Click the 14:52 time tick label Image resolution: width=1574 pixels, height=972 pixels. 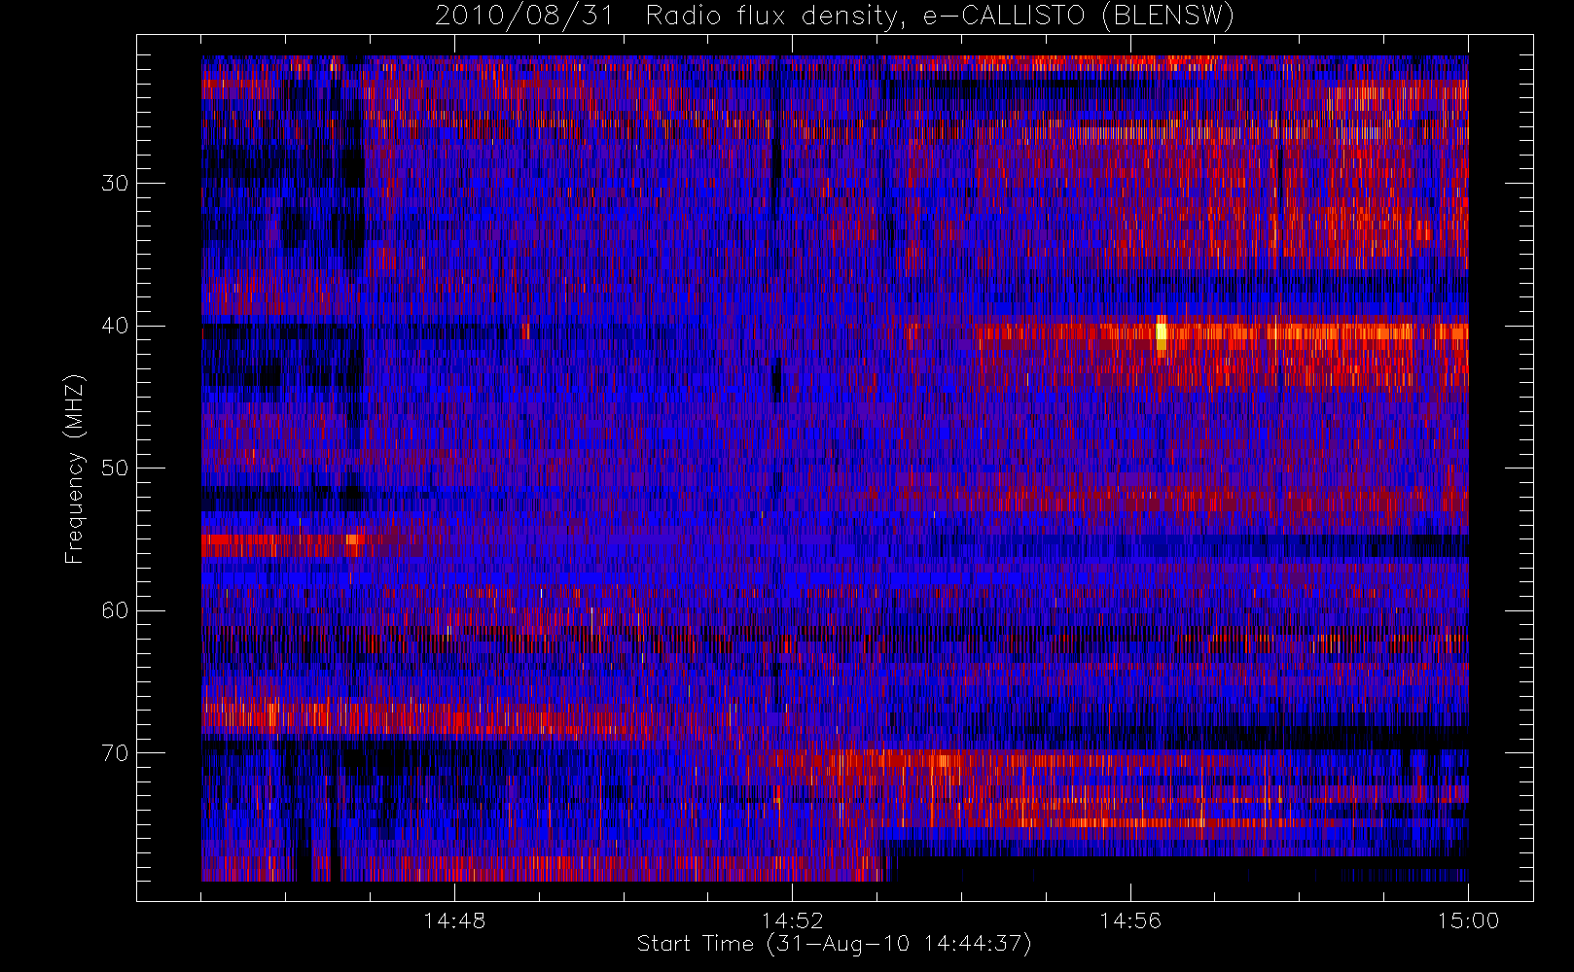[792, 920]
